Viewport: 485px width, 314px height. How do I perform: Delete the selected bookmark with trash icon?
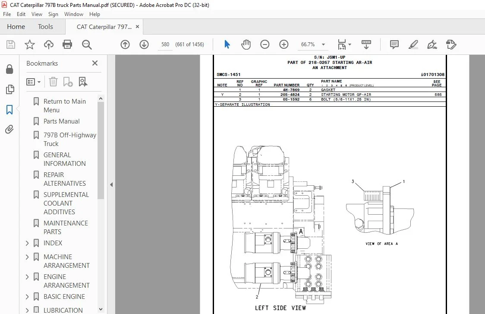point(53,82)
